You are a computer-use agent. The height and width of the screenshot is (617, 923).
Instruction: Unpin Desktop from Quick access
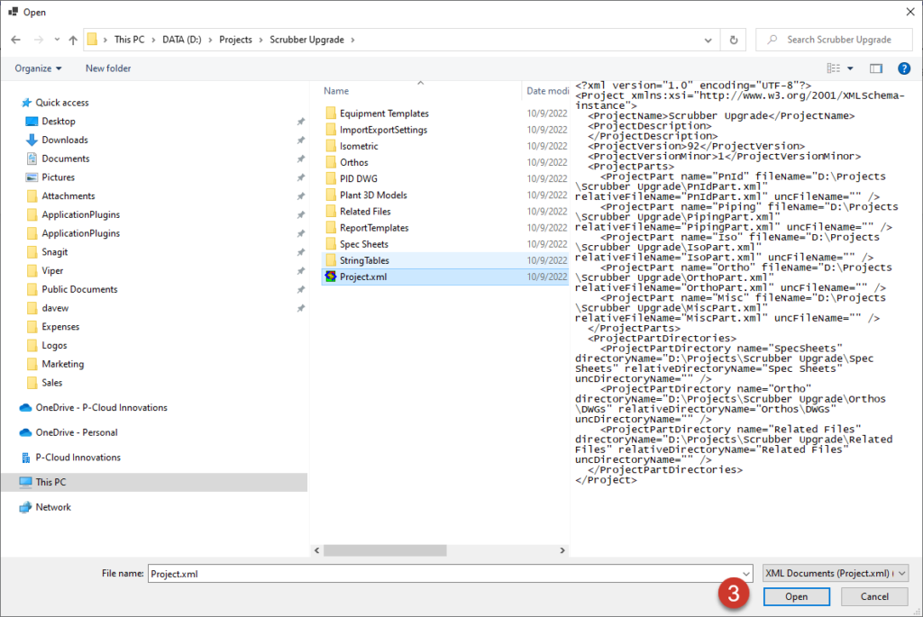[x=300, y=122]
